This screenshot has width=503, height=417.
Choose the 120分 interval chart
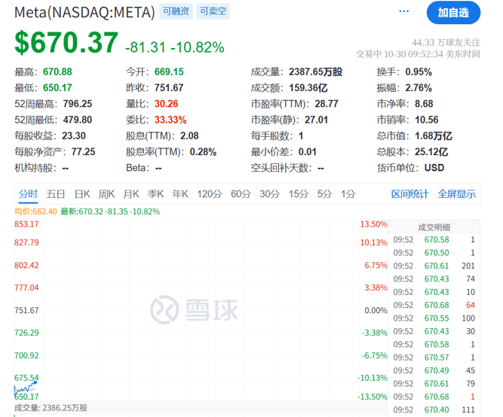coord(208,194)
